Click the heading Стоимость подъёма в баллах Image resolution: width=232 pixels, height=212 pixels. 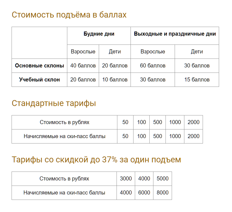click(69, 15)
